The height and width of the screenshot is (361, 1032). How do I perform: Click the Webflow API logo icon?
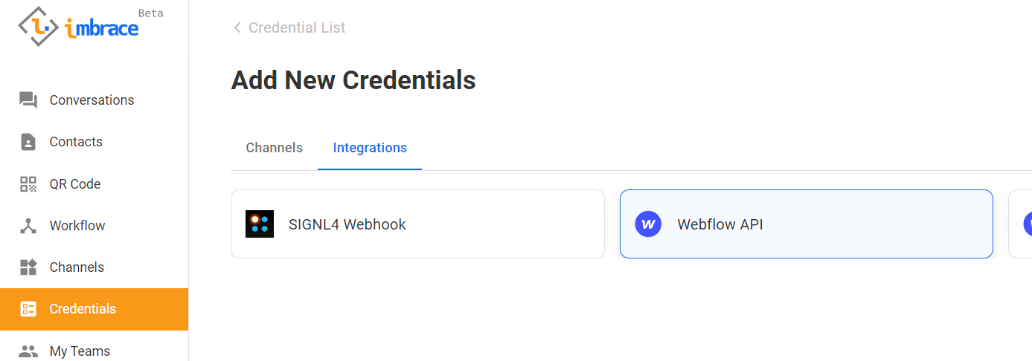[648, 224]
